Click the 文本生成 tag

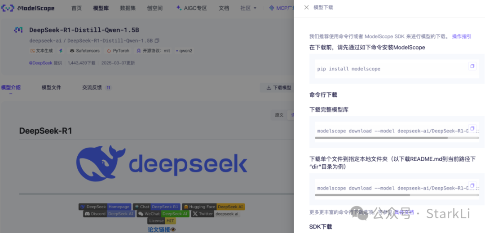41,51
